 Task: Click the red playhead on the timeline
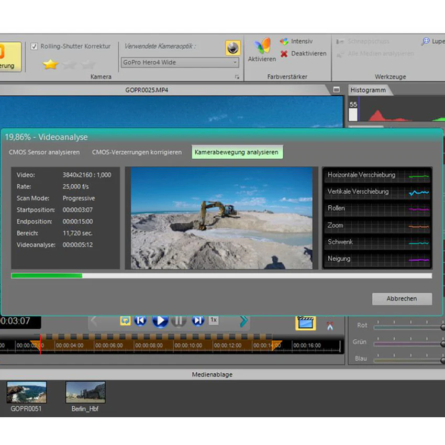tap(41, 344)
